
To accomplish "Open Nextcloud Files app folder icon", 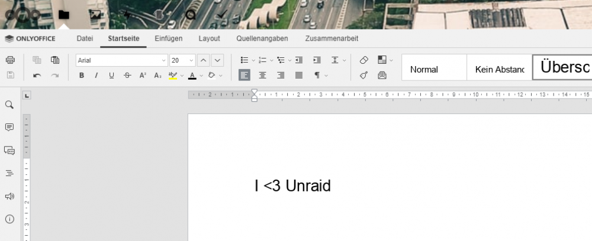I will click(64, 15).
